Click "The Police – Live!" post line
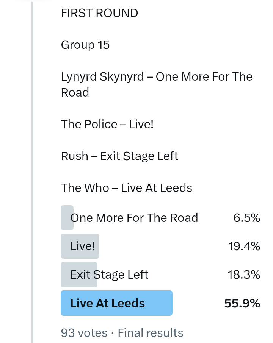This screenshot has height=343, width=273. (107, 125)
